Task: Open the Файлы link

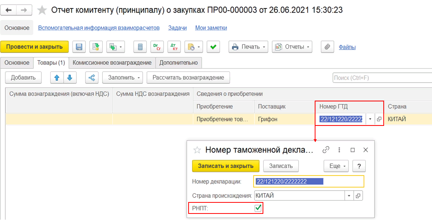Action: [347, 47]
